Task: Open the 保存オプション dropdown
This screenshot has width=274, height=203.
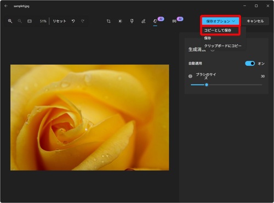Action: pos(220,21)
